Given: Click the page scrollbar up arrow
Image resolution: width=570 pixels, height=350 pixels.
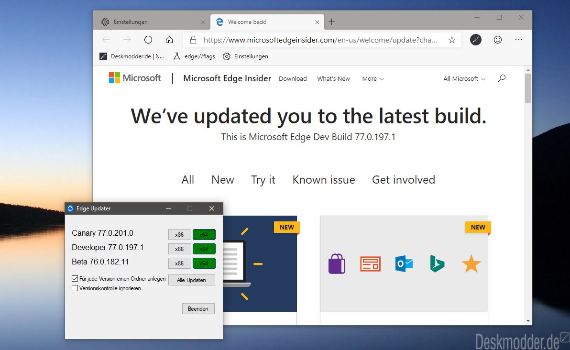Looking at the screenshot, I should pos(528,70).
